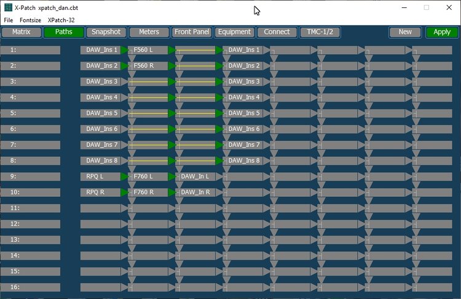
Task: Click empty source cell in row 14
Action: pos(101,256)
